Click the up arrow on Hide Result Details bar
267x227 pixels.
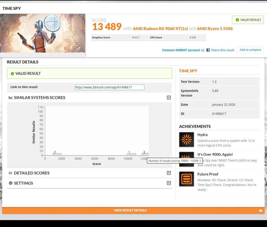(x=261, y=210)
